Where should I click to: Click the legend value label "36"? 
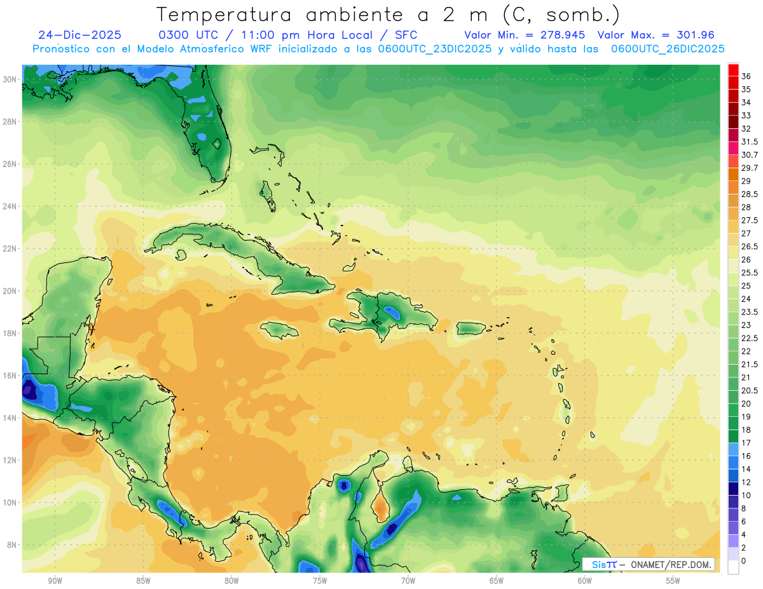pyautogui.click(x=746, y=76)
